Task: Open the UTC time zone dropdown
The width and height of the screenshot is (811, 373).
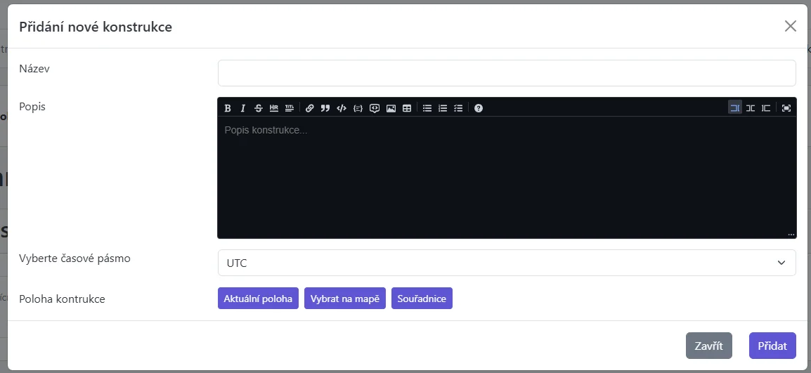Action: 507,263
